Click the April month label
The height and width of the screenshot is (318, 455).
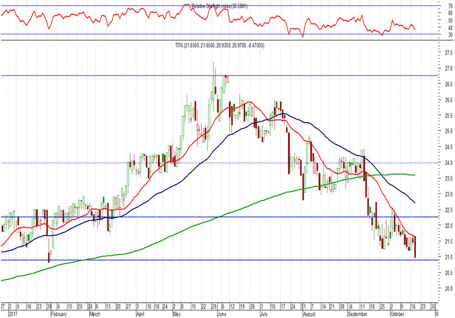(x=140, y=314)
